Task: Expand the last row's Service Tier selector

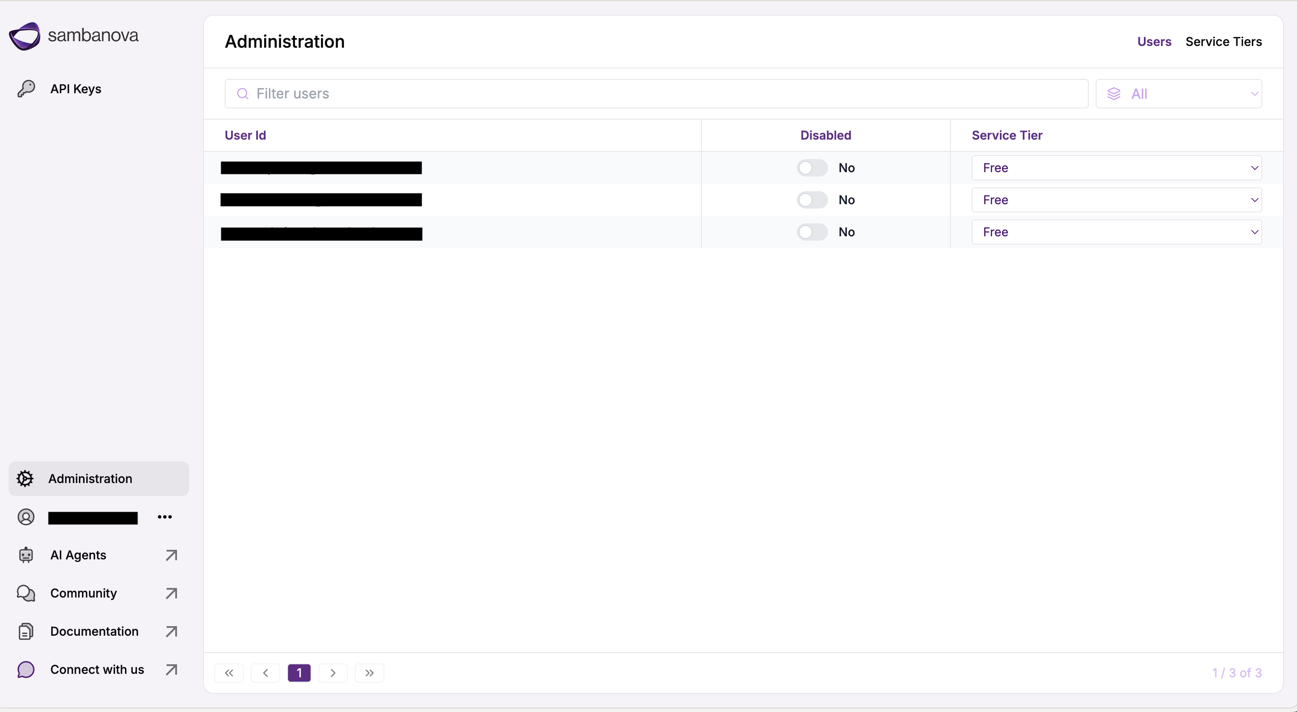Action: (x=1117, y=232)
